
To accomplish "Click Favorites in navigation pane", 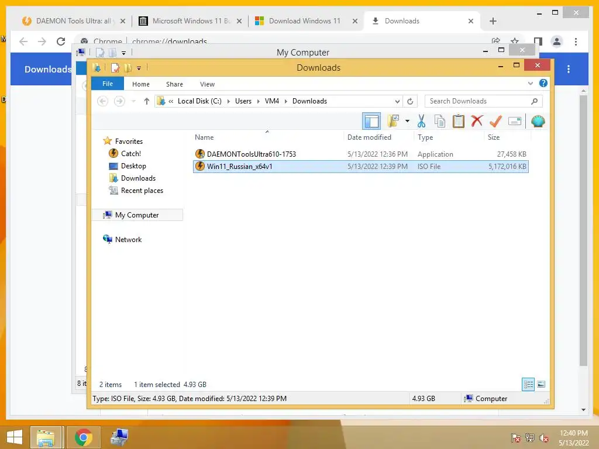I will pyautogui.click(x=129, y=141).
